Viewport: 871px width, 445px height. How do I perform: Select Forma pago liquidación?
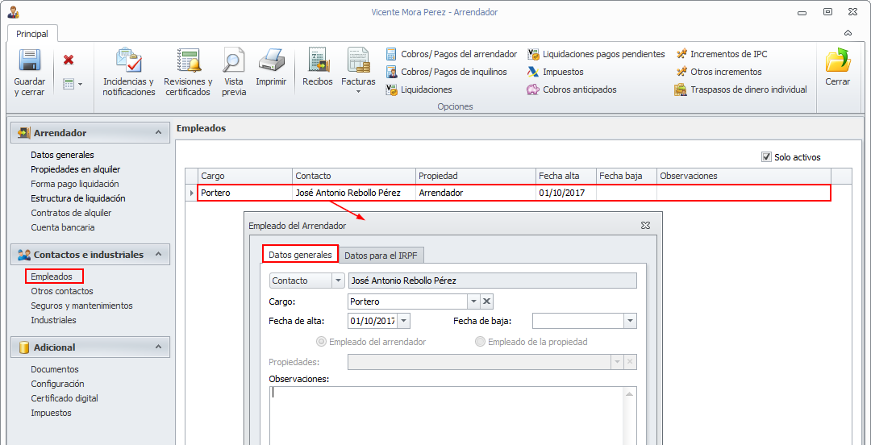[x=75, y=184]
